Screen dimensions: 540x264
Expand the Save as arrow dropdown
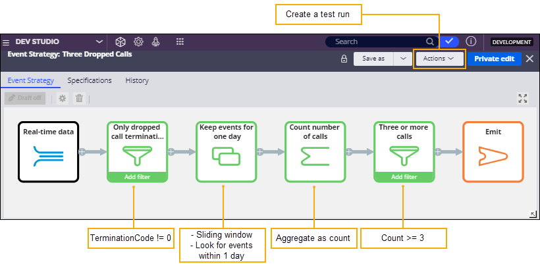403,59
